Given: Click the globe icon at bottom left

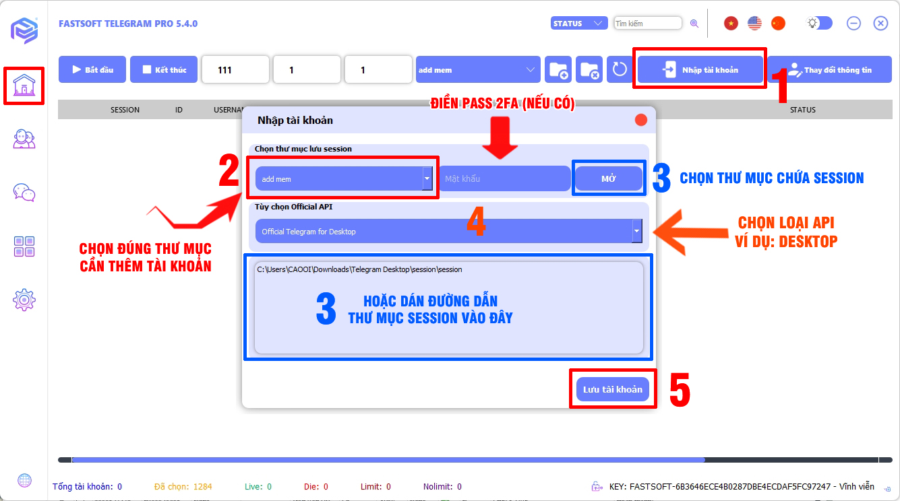Looking at the screenshot, I should (24, 480).
